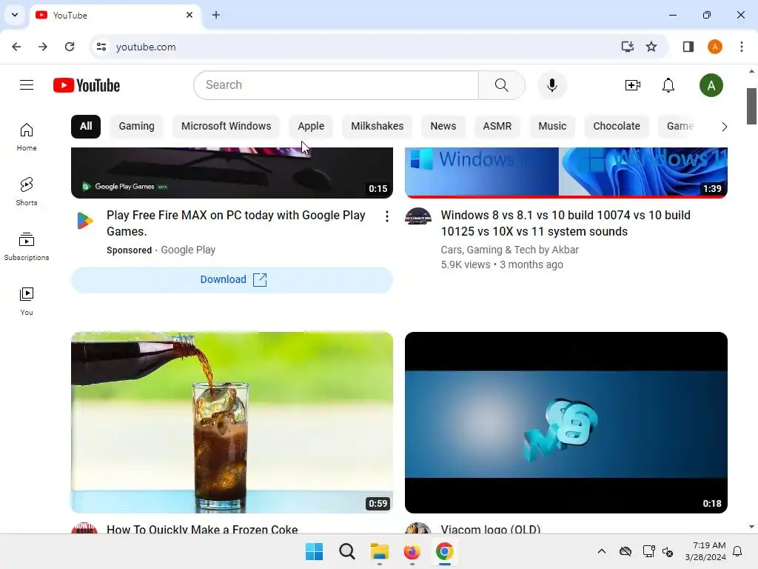The height and width of the screenshot is (569, 758).
Task: Click the Google Play channel avatar
Action: coord(84,221)
